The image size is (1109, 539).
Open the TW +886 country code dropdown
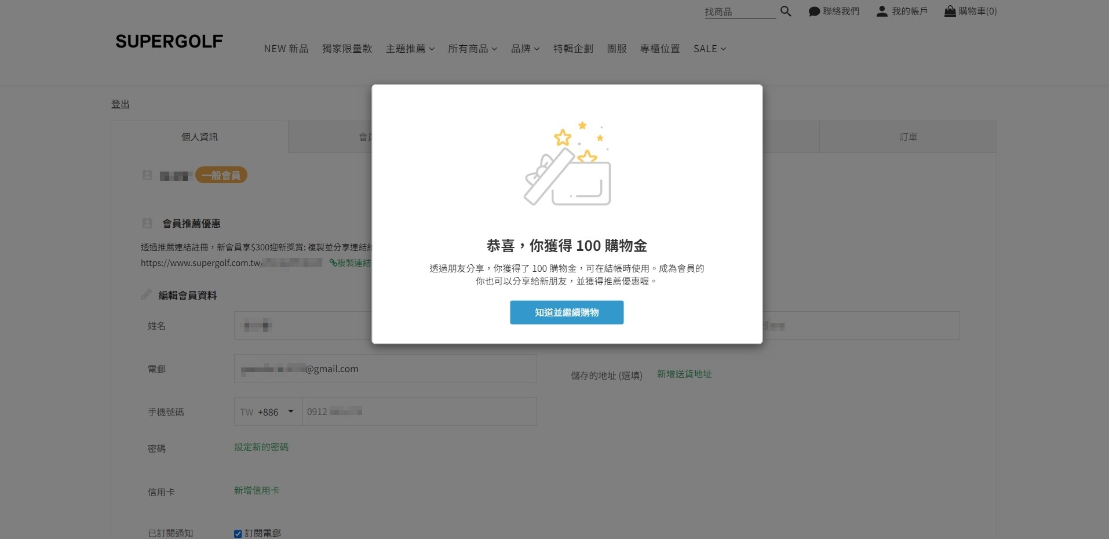268,411
